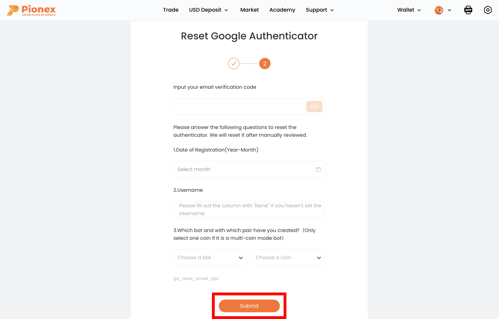Click the calendar icon in the date field
The height and width of the screenshot is (319, 499).
[318, 169]
